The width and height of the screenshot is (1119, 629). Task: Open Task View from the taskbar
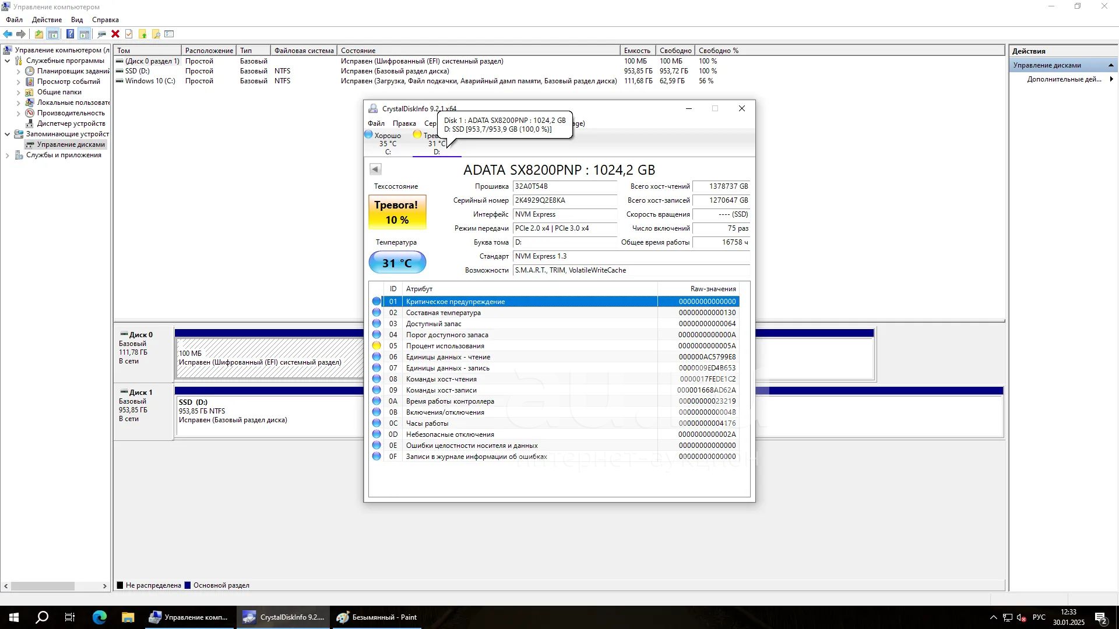pos(70,617)
